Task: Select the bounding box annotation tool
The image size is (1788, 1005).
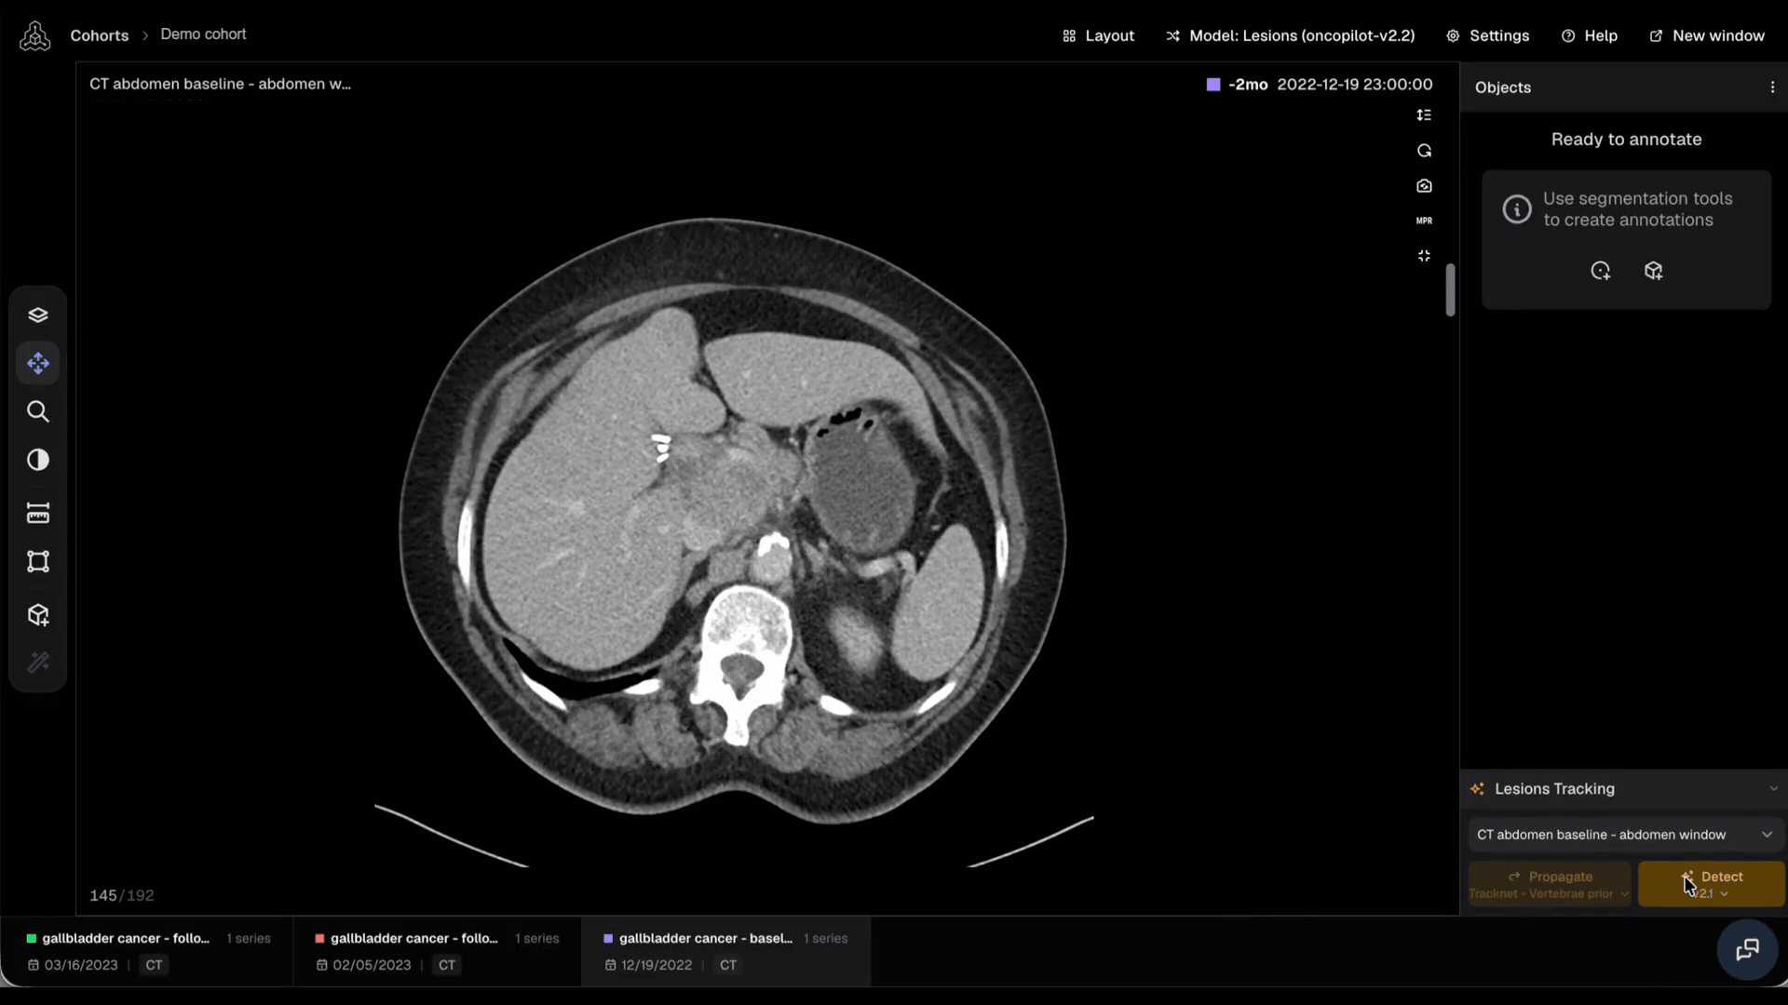Action: point(38,561)
